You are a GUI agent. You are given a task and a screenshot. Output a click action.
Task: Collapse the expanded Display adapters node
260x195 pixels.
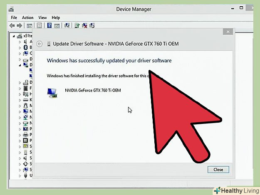coord(20,65)
